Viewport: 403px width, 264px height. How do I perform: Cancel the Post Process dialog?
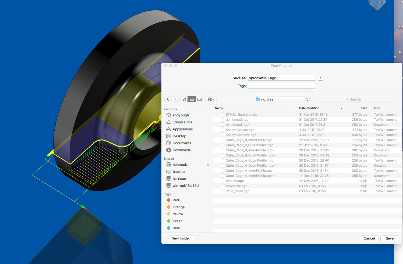pyautogui.click(x=369, y=238)
